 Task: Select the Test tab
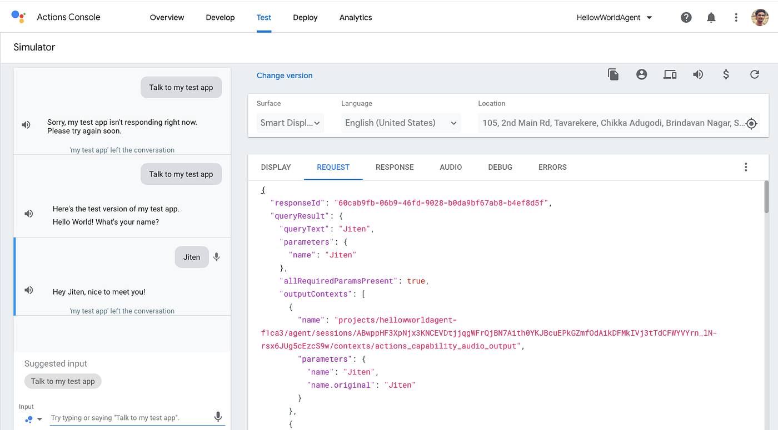[264, 18]
